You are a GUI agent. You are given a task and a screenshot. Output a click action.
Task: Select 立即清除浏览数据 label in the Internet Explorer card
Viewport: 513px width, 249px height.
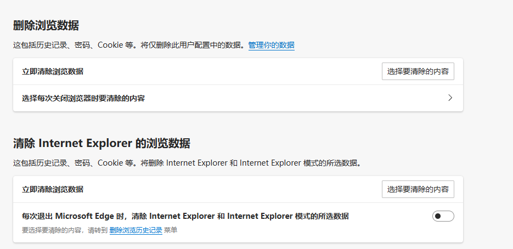tap(53, 189)
